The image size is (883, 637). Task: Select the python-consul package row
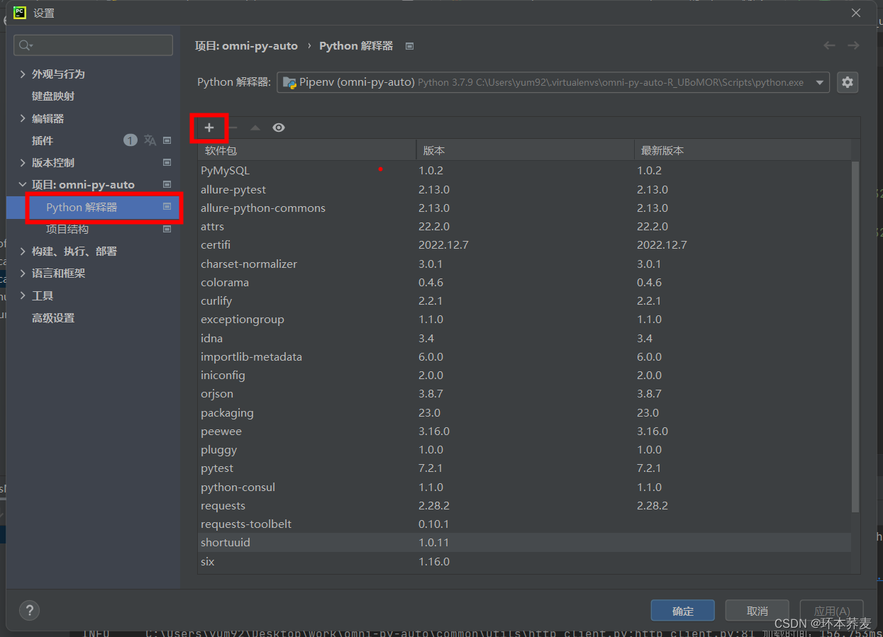tap(524, 487)
